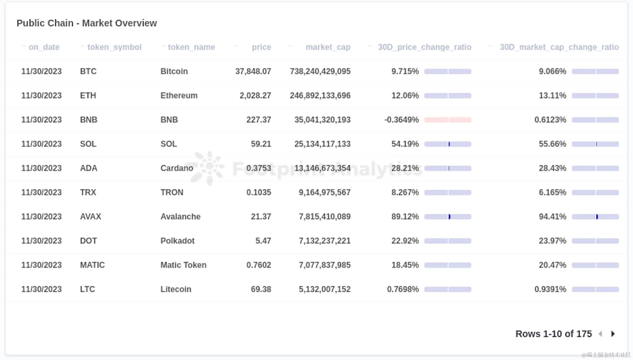Click Bitcoin token name cell
Viewport: 633px width, 360px height.
[x=174, y=71]
